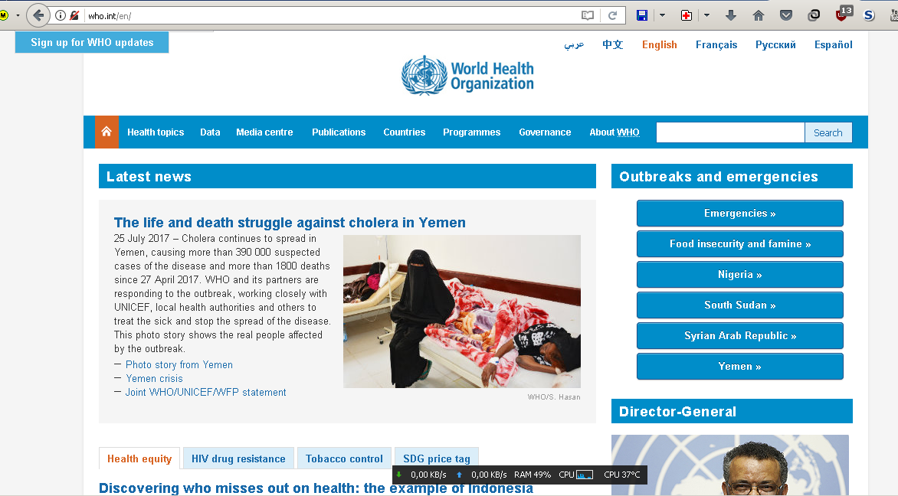Screen dimensions: 898x496
Task: Open Governance menu item
Action: coord(545,132)
